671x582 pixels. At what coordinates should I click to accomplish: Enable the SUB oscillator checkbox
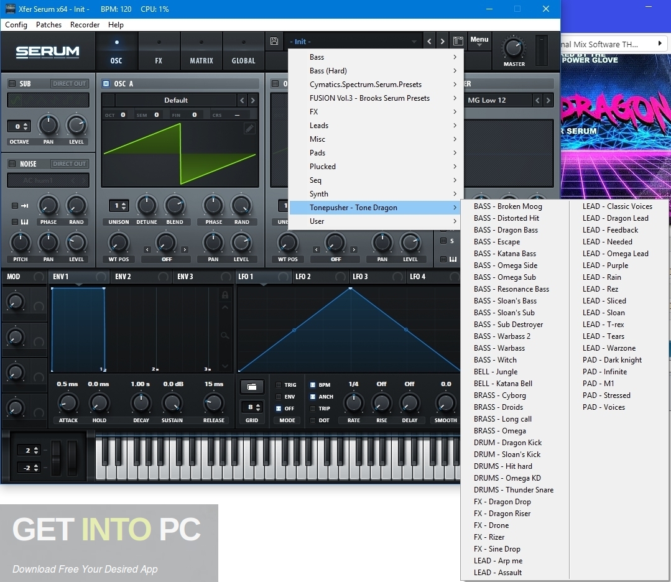(12, 83)
